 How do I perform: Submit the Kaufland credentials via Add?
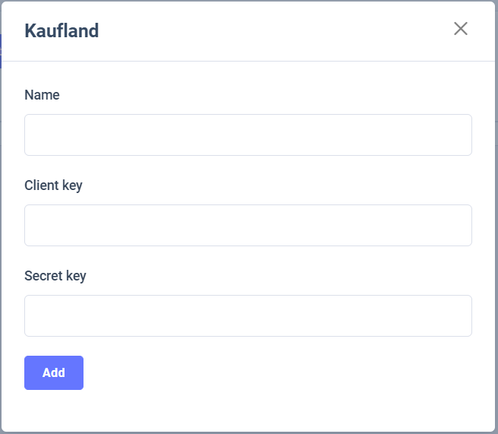(54, 373)
